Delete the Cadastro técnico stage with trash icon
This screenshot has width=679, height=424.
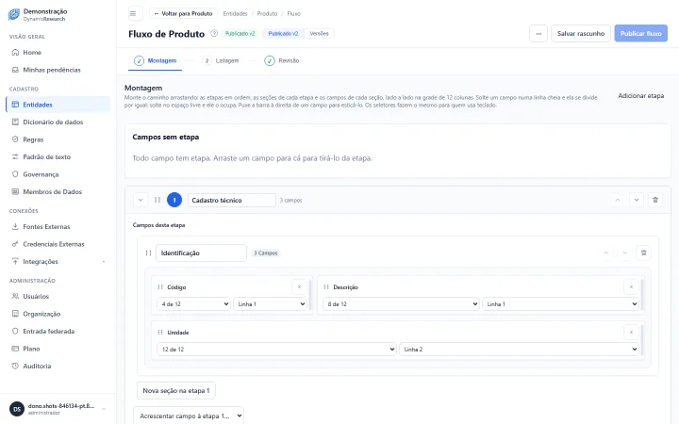coord(655,200)
